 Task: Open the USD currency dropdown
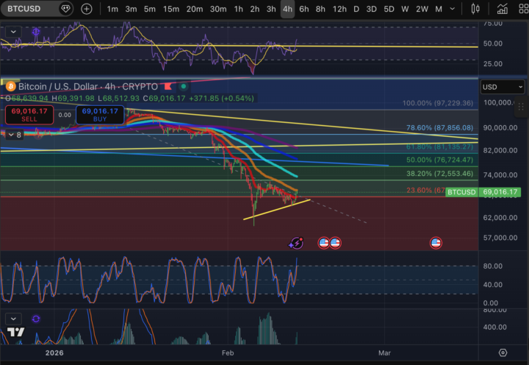503,87
